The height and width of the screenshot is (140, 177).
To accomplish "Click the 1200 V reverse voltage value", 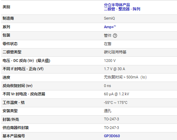I will tap(110, 61).
